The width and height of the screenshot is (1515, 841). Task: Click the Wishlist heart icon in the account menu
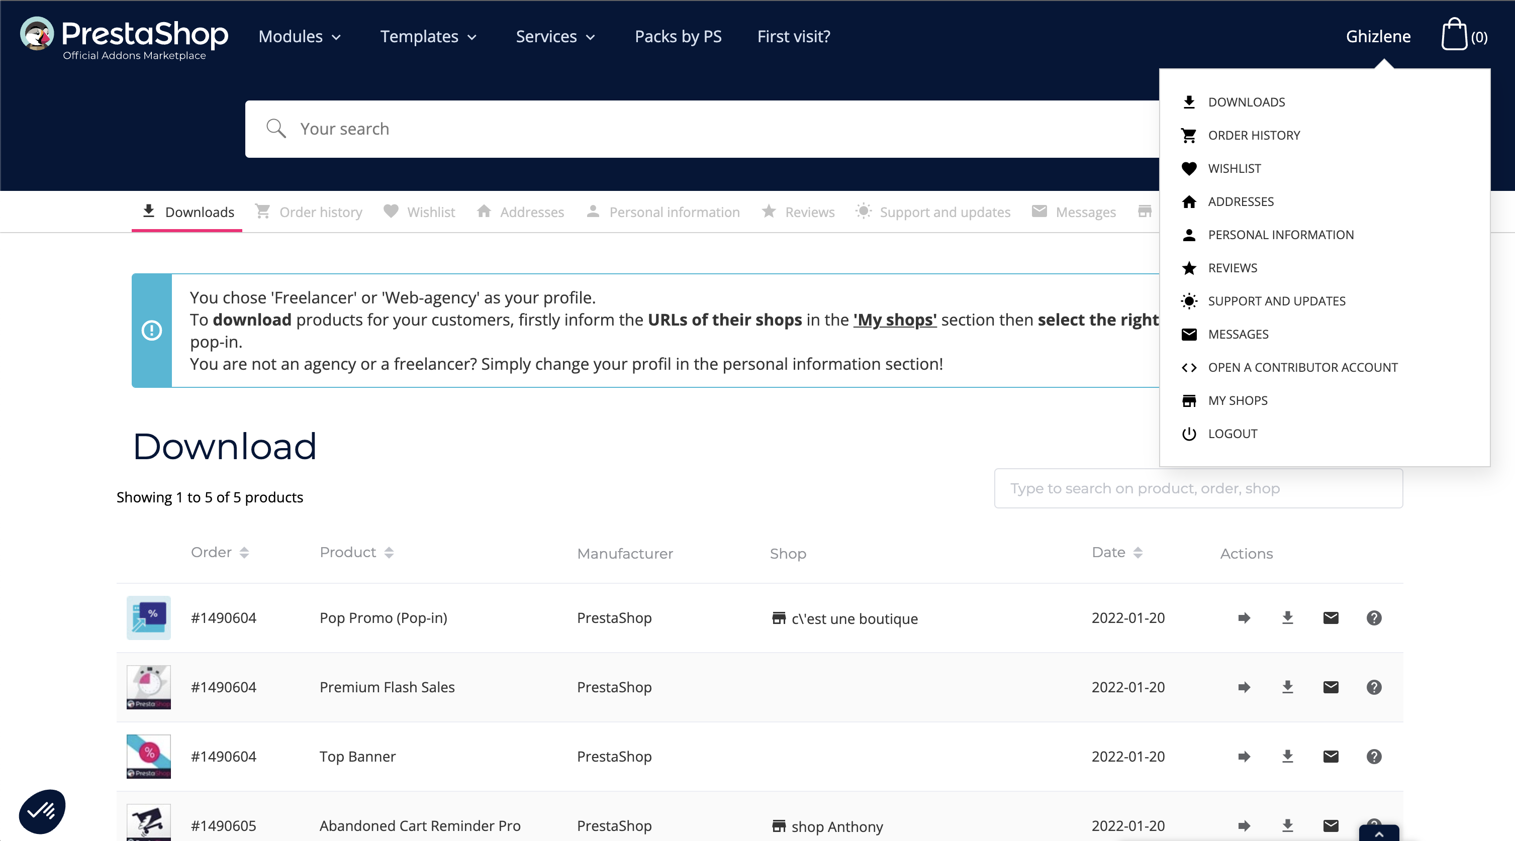[1189, 169]
